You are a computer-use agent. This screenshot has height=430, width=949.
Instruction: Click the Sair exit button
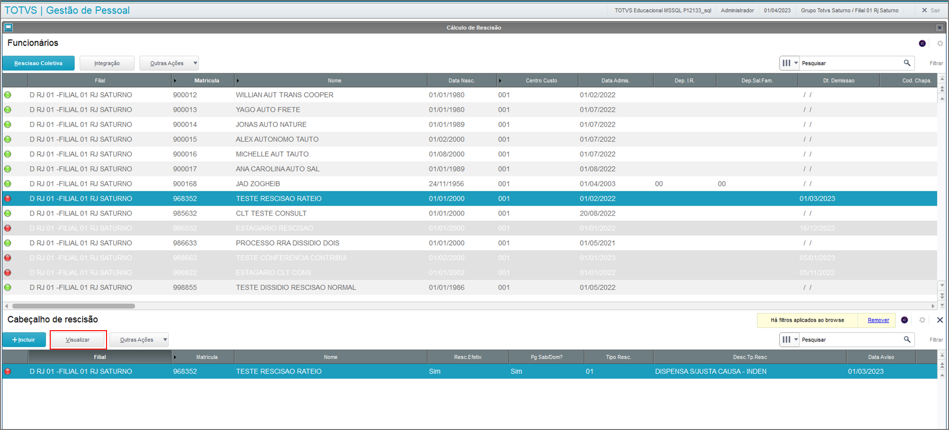[931, 10]
